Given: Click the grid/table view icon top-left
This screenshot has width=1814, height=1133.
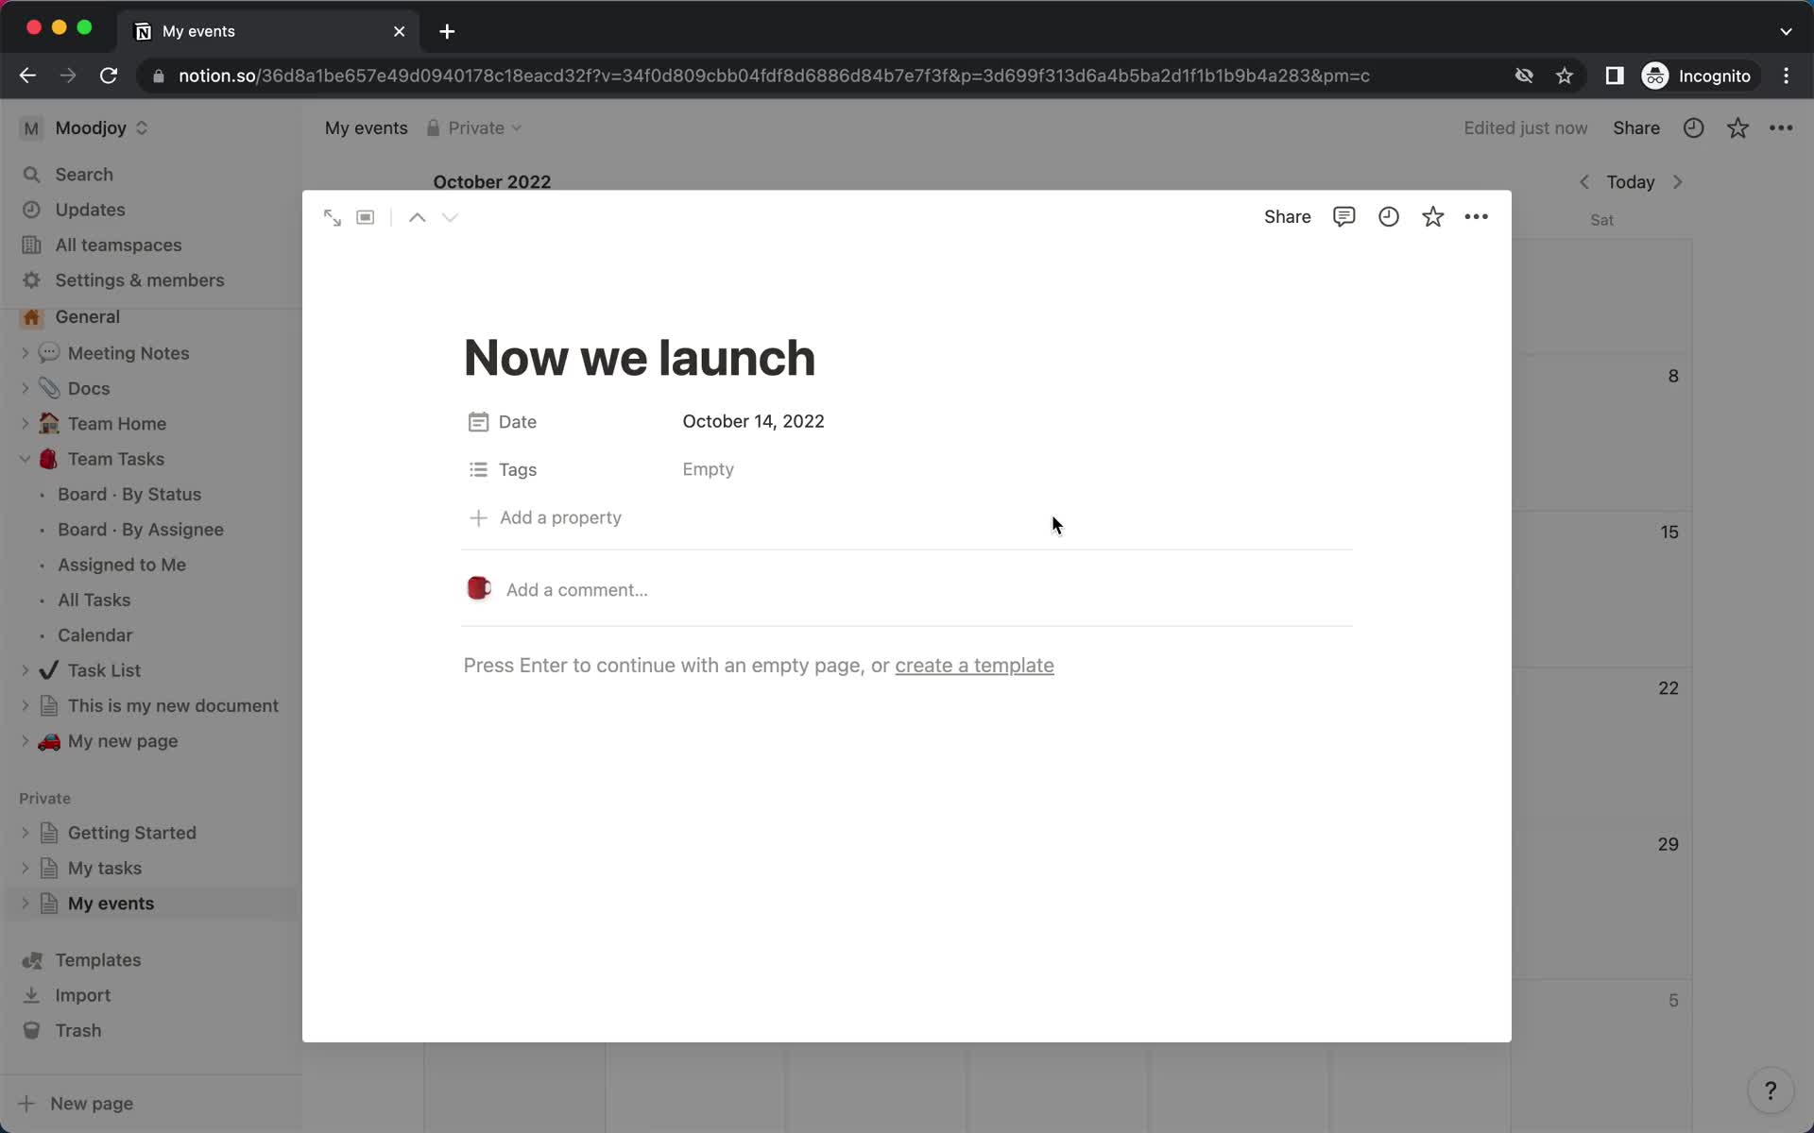Looking at the screenshot, I should tap(366, 216).
